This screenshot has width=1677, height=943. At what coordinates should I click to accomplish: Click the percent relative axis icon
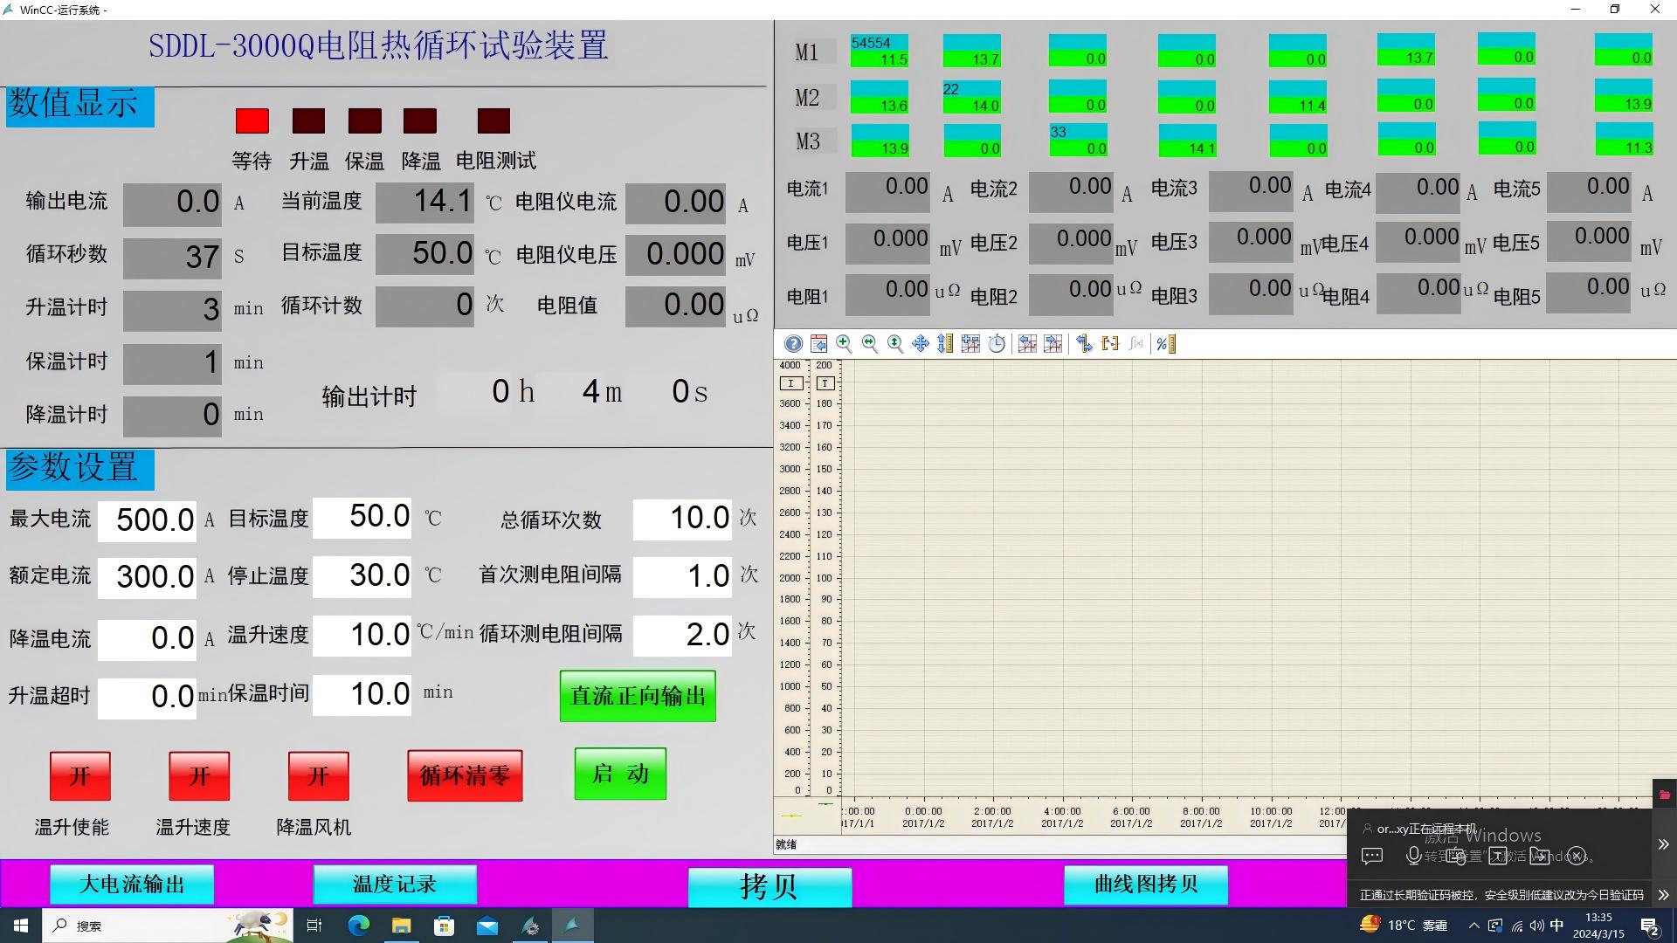click(1166, 344)
